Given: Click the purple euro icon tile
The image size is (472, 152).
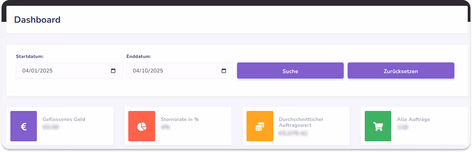Looking at the screenshot, I should (x=24, y=126).
